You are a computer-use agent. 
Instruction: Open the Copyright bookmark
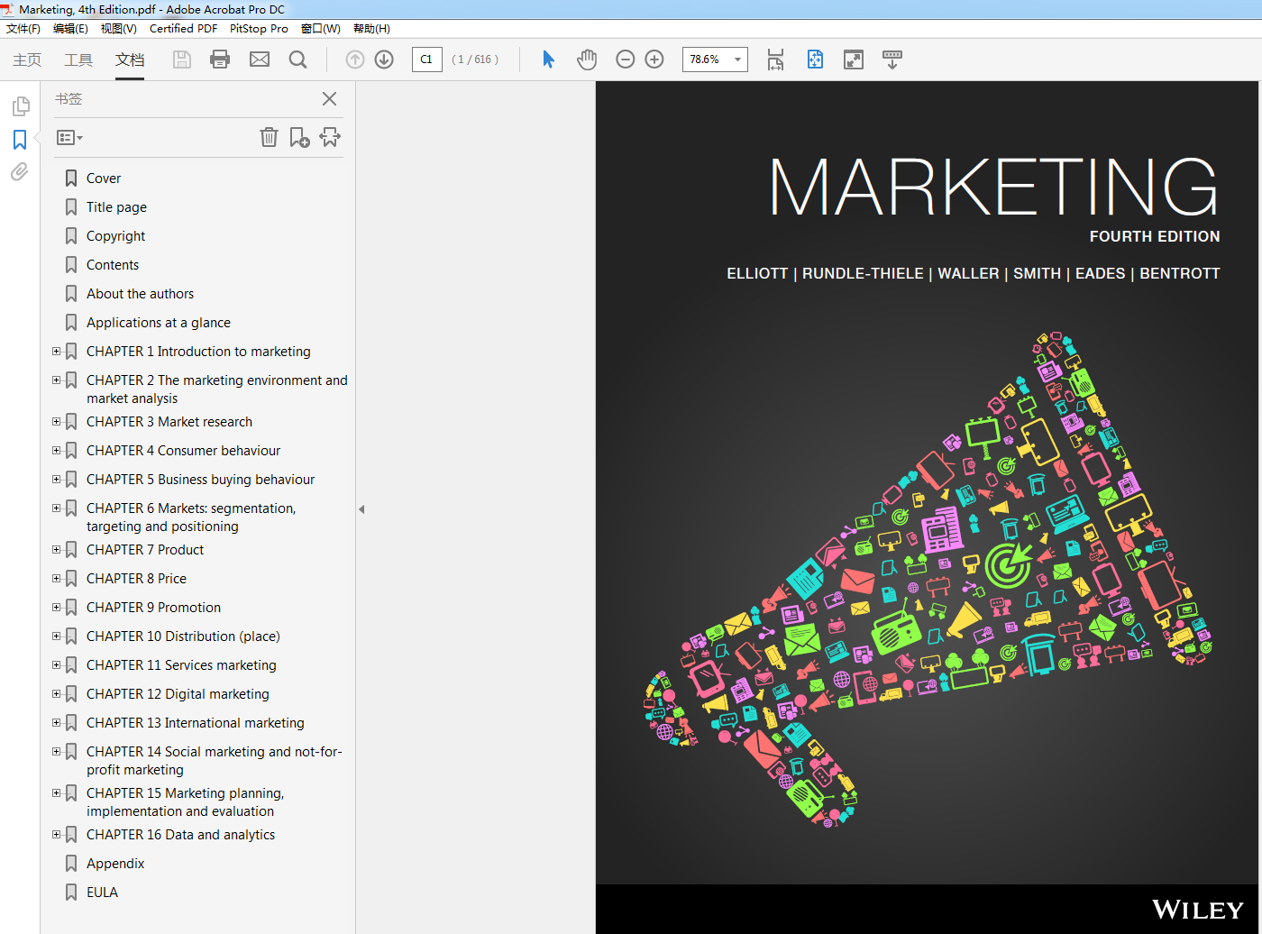[x=115, y=236]
